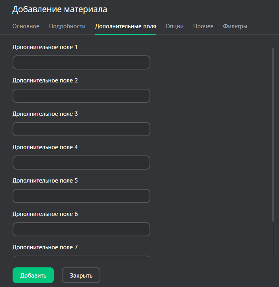This screenshot has width=279, height=287.
Task: Click the Дополнительное поле 1 label text
Action: (x=45, y=47)
